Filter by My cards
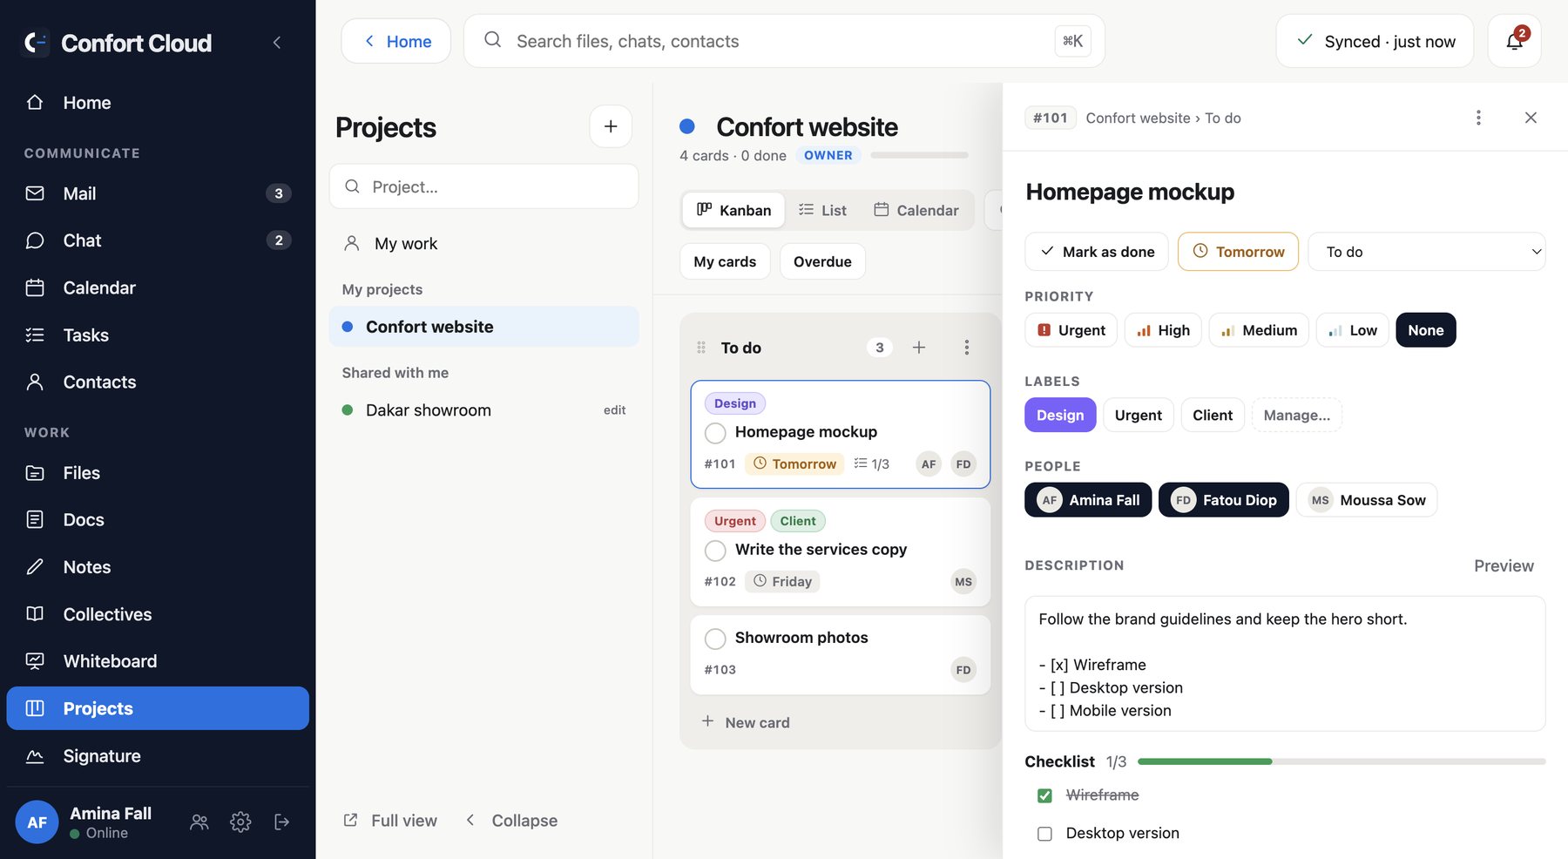This screenshot has height=859, width=1568. pos(725,261)
